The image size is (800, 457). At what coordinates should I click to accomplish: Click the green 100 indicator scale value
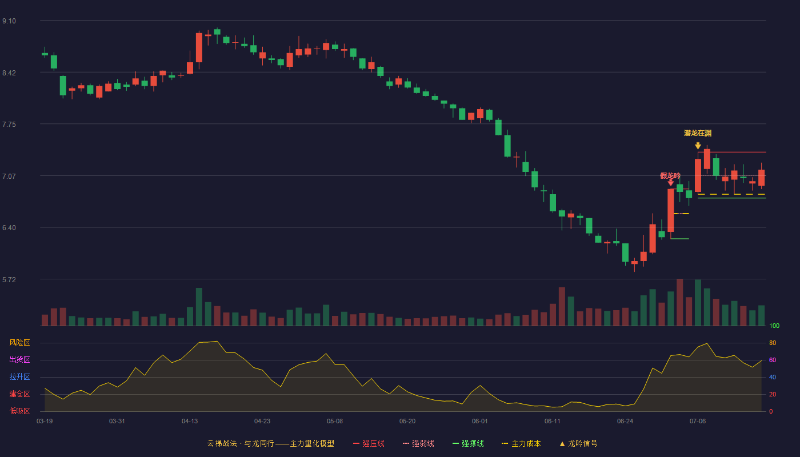[x=774, y=326]
